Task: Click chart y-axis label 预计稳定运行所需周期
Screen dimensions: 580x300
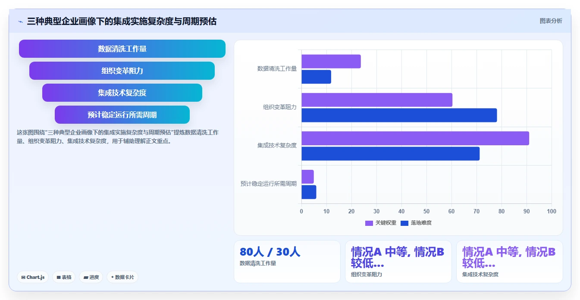Action: [269, 184]
